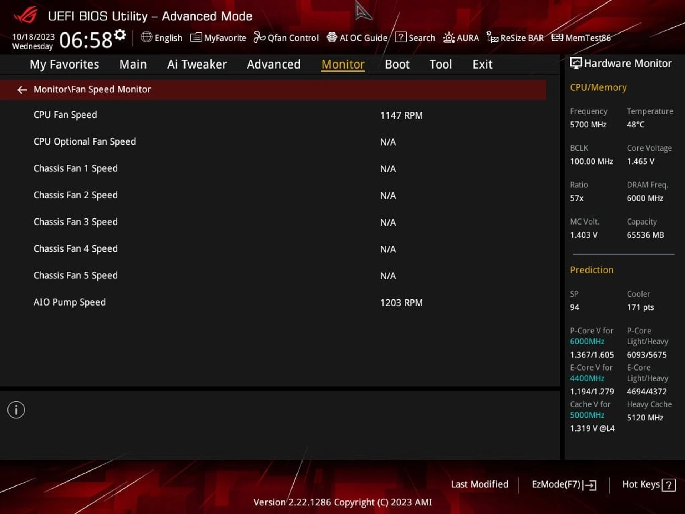
Task: Click the 5700 MHz frequency value
Action: tap(588, 125)
